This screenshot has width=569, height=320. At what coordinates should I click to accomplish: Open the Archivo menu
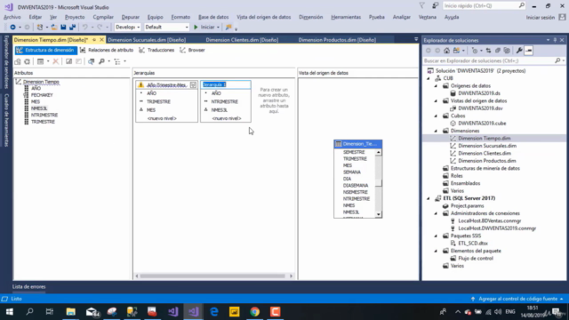(x=12, y=17)
